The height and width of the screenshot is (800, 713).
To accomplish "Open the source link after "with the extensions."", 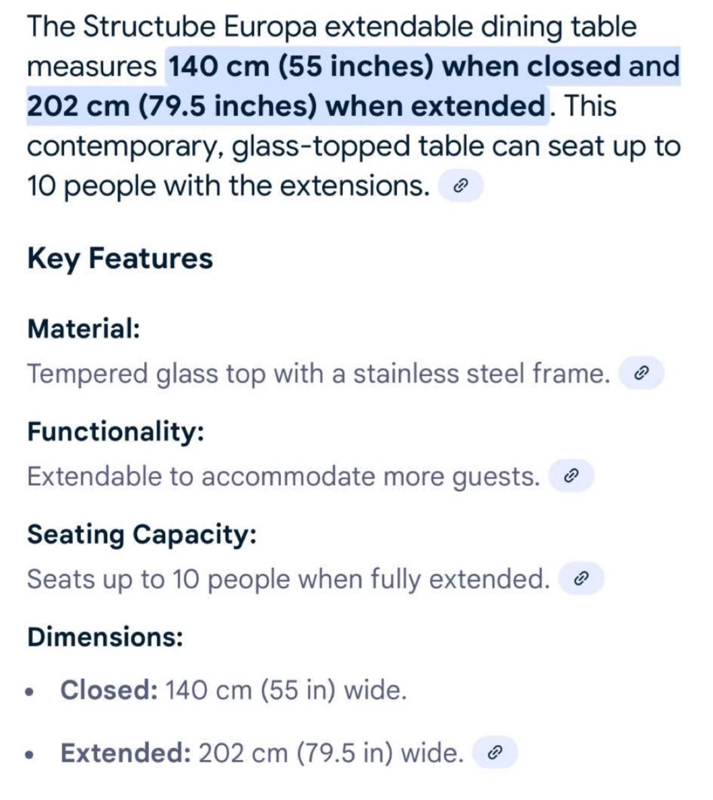I will pyautogui.click(x=461, y=186).
